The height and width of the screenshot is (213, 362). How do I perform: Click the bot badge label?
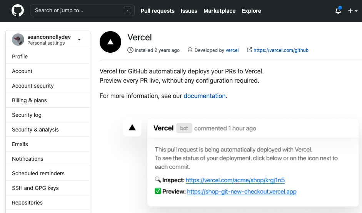point(184,128)
